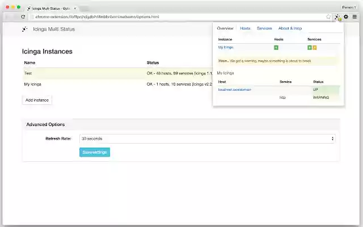Click the Status column header in instances table
This screenshot has height=227, width=363.
[x=153, y=63]
